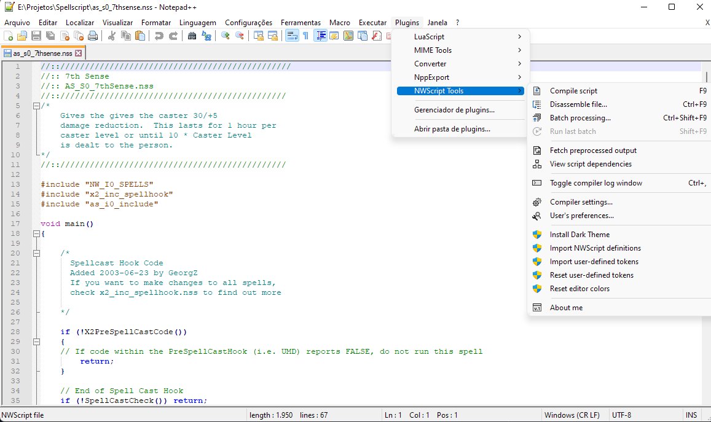Expand the NppExport submenu
Screen dimensions: 711x422
[460, 77]
